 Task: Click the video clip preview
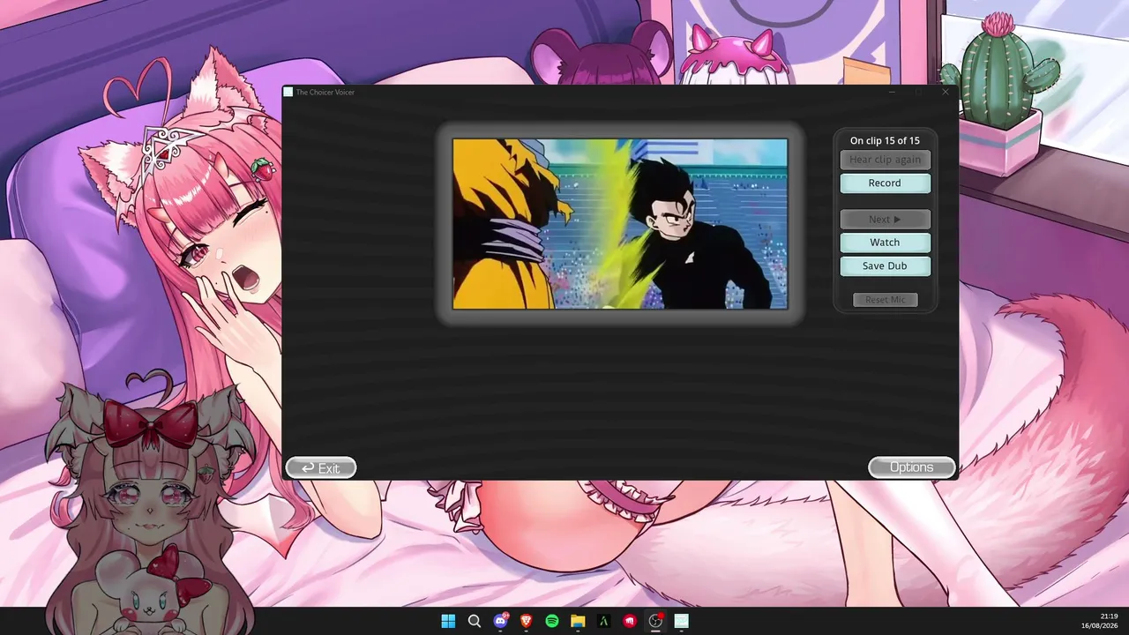click(620, 224)
